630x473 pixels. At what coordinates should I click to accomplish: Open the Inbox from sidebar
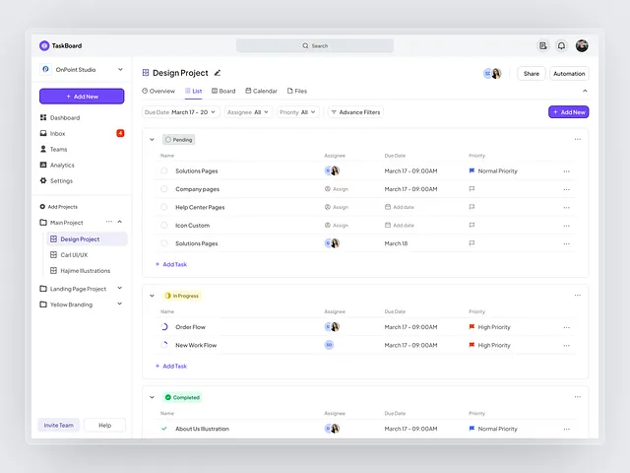pos(57,133)
